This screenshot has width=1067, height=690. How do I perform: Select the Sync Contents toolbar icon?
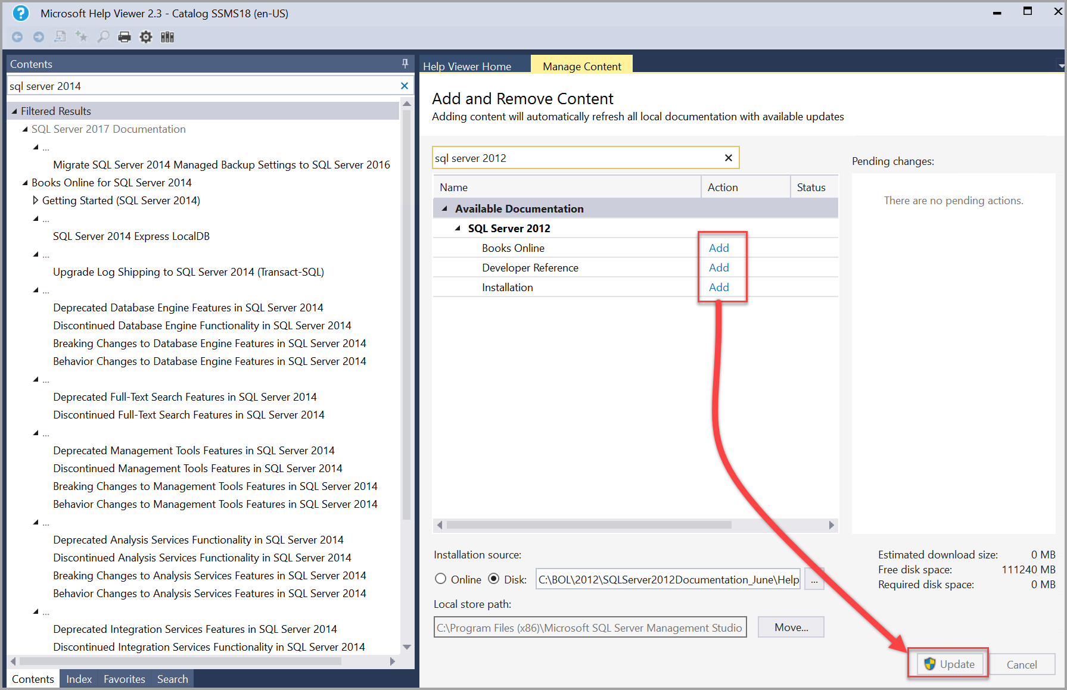pyautogui.click(x=60, y=36)
